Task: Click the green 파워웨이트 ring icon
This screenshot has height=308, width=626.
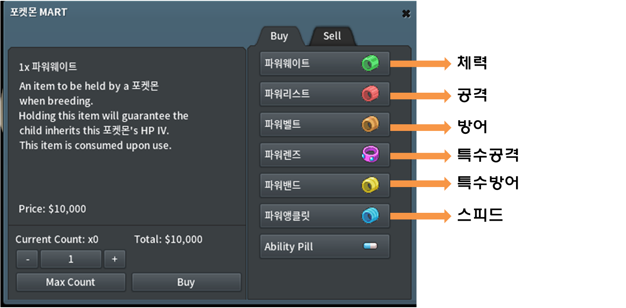Action: [370, 64]
